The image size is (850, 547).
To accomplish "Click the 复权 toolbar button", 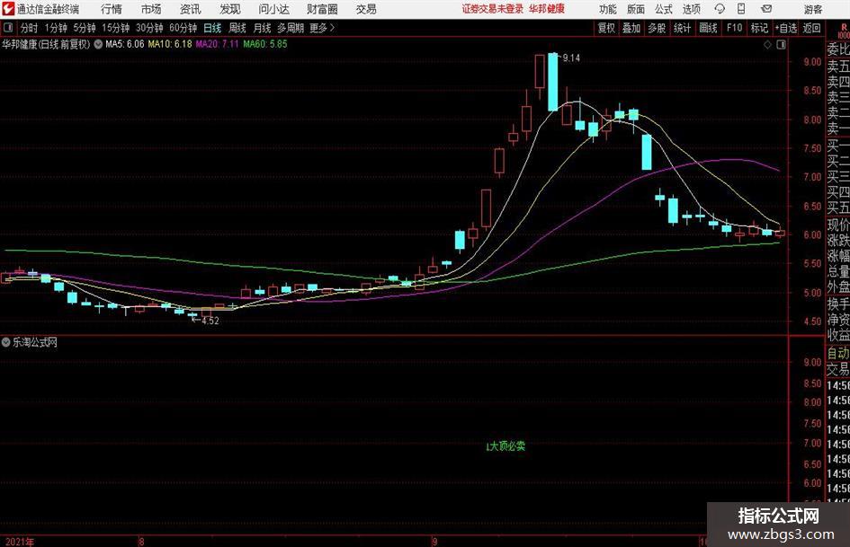I will [x=606, y=28].
